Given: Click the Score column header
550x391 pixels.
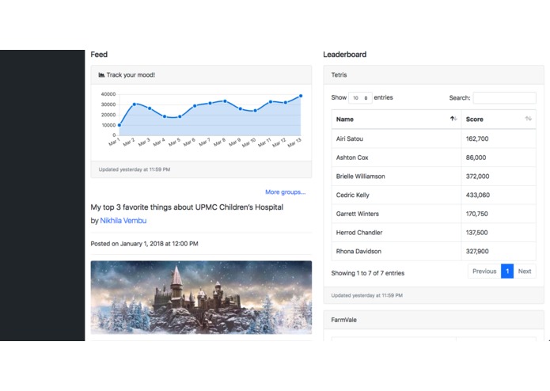Looking at the screenshot, I should point(499,120).
